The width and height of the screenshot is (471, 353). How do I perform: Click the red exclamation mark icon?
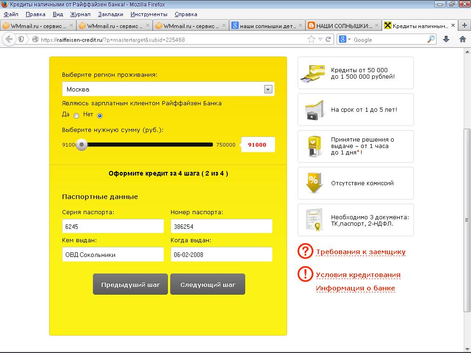pos(305,273)
